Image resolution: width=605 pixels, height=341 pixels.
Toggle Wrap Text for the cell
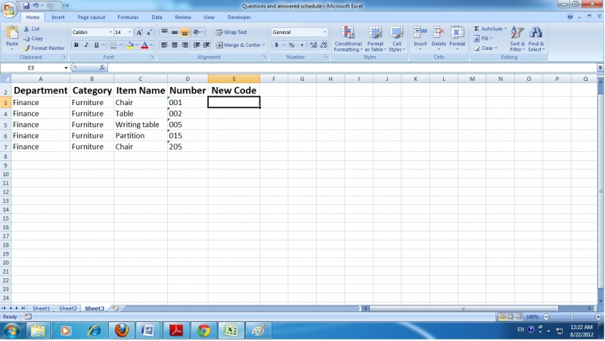(x=231, y=33)
